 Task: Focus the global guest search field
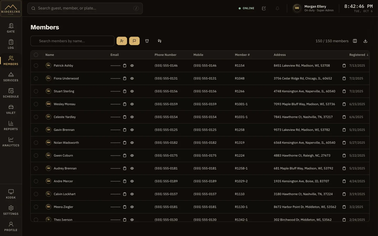[x=85, y=8]
